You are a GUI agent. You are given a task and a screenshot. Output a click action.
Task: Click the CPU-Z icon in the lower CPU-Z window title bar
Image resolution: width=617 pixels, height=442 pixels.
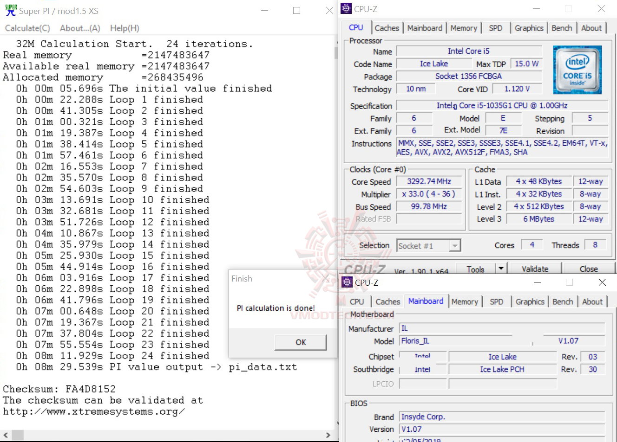click(347, 282)
